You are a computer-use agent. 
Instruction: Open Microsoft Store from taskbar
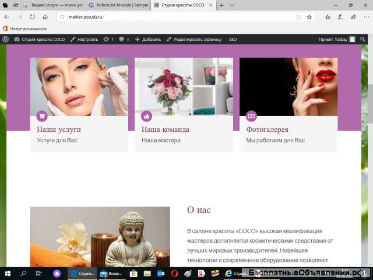click(133, 274)
